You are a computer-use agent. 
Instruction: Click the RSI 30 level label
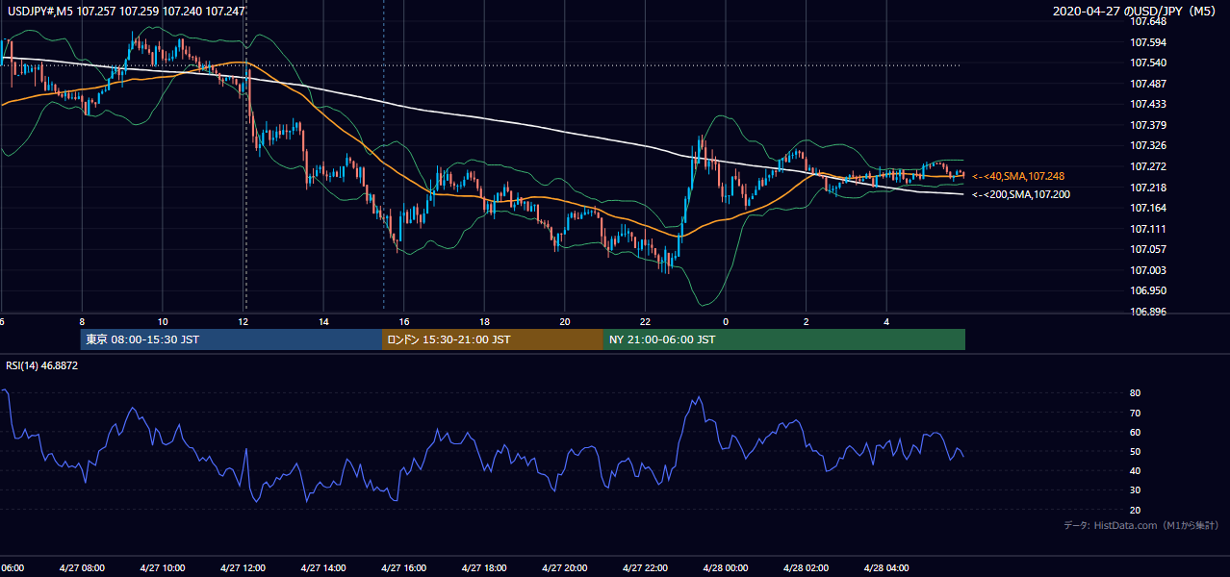1135,489
